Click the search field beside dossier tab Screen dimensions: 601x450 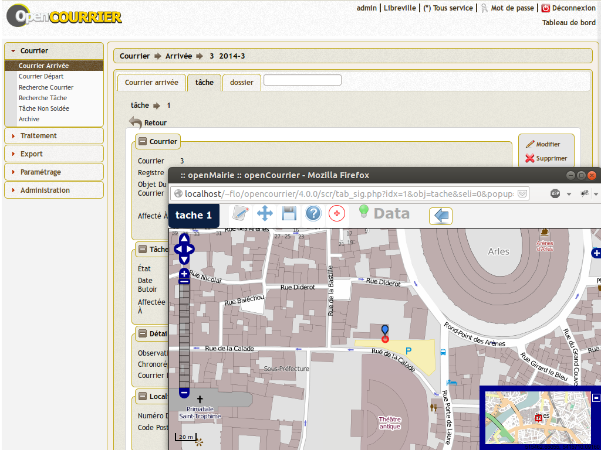[x=302, y=80]
